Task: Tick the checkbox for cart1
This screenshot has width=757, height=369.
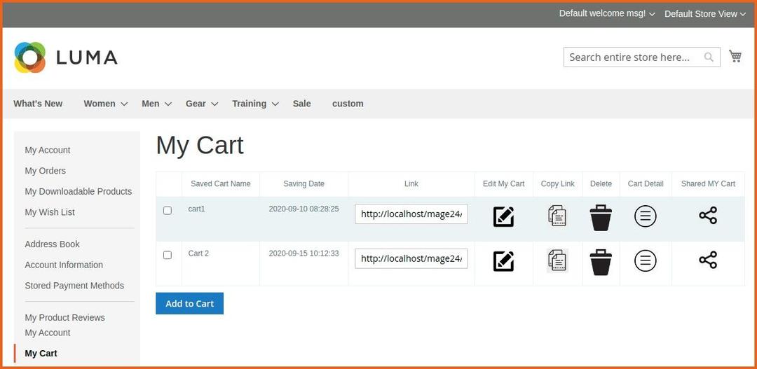Action: coord(168,210)
